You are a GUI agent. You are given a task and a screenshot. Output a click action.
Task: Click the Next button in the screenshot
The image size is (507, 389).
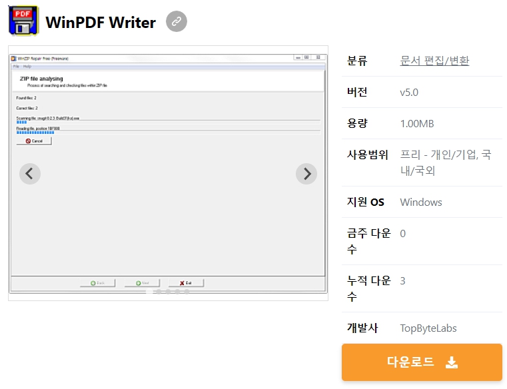tap(143, 283)
